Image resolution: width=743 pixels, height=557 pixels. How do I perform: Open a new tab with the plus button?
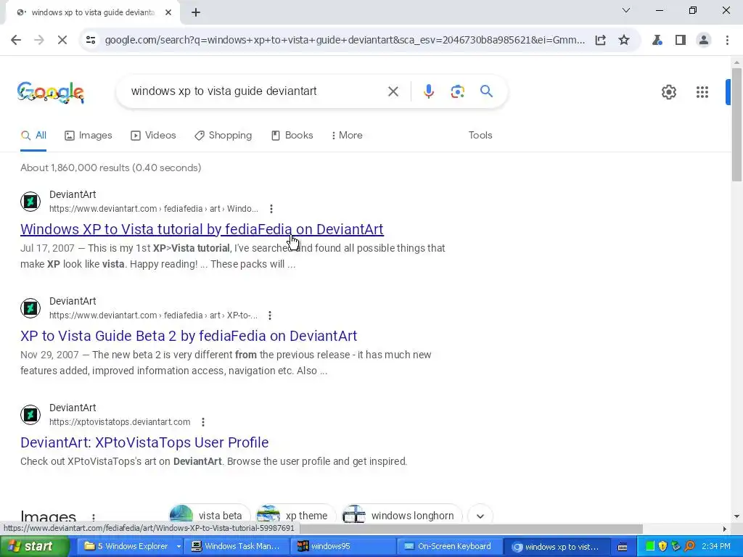196,12
